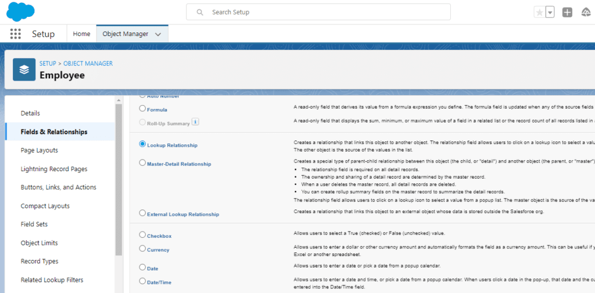Follow the OBJECT MANAGER breadcrumb link
The width and height of the screenshot is (595, 293).
click(88, 63)
